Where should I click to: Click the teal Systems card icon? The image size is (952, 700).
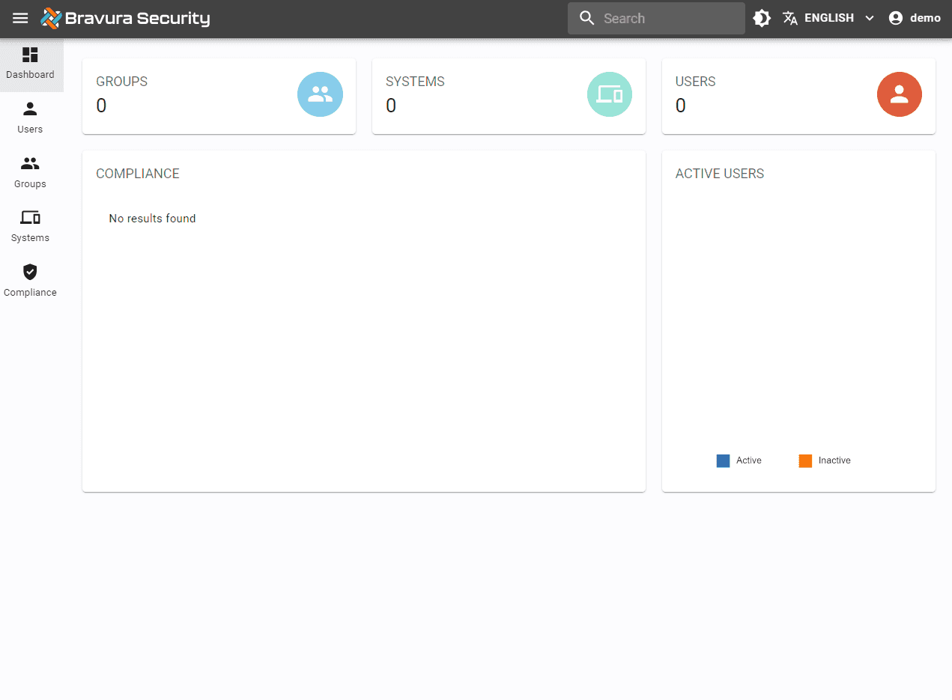click(x=610, y=94)
